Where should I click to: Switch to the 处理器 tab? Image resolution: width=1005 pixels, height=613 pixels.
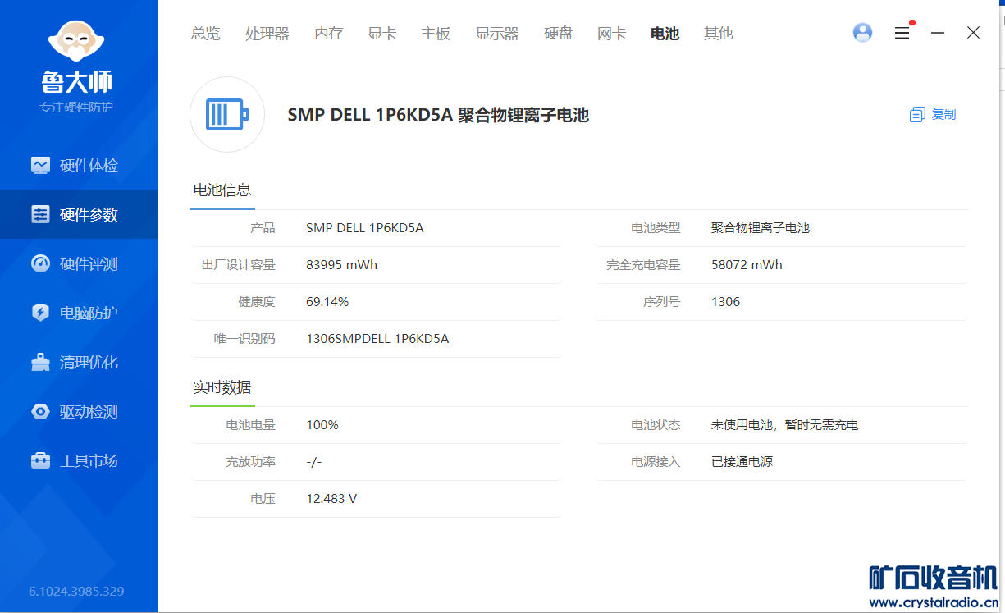267,34
